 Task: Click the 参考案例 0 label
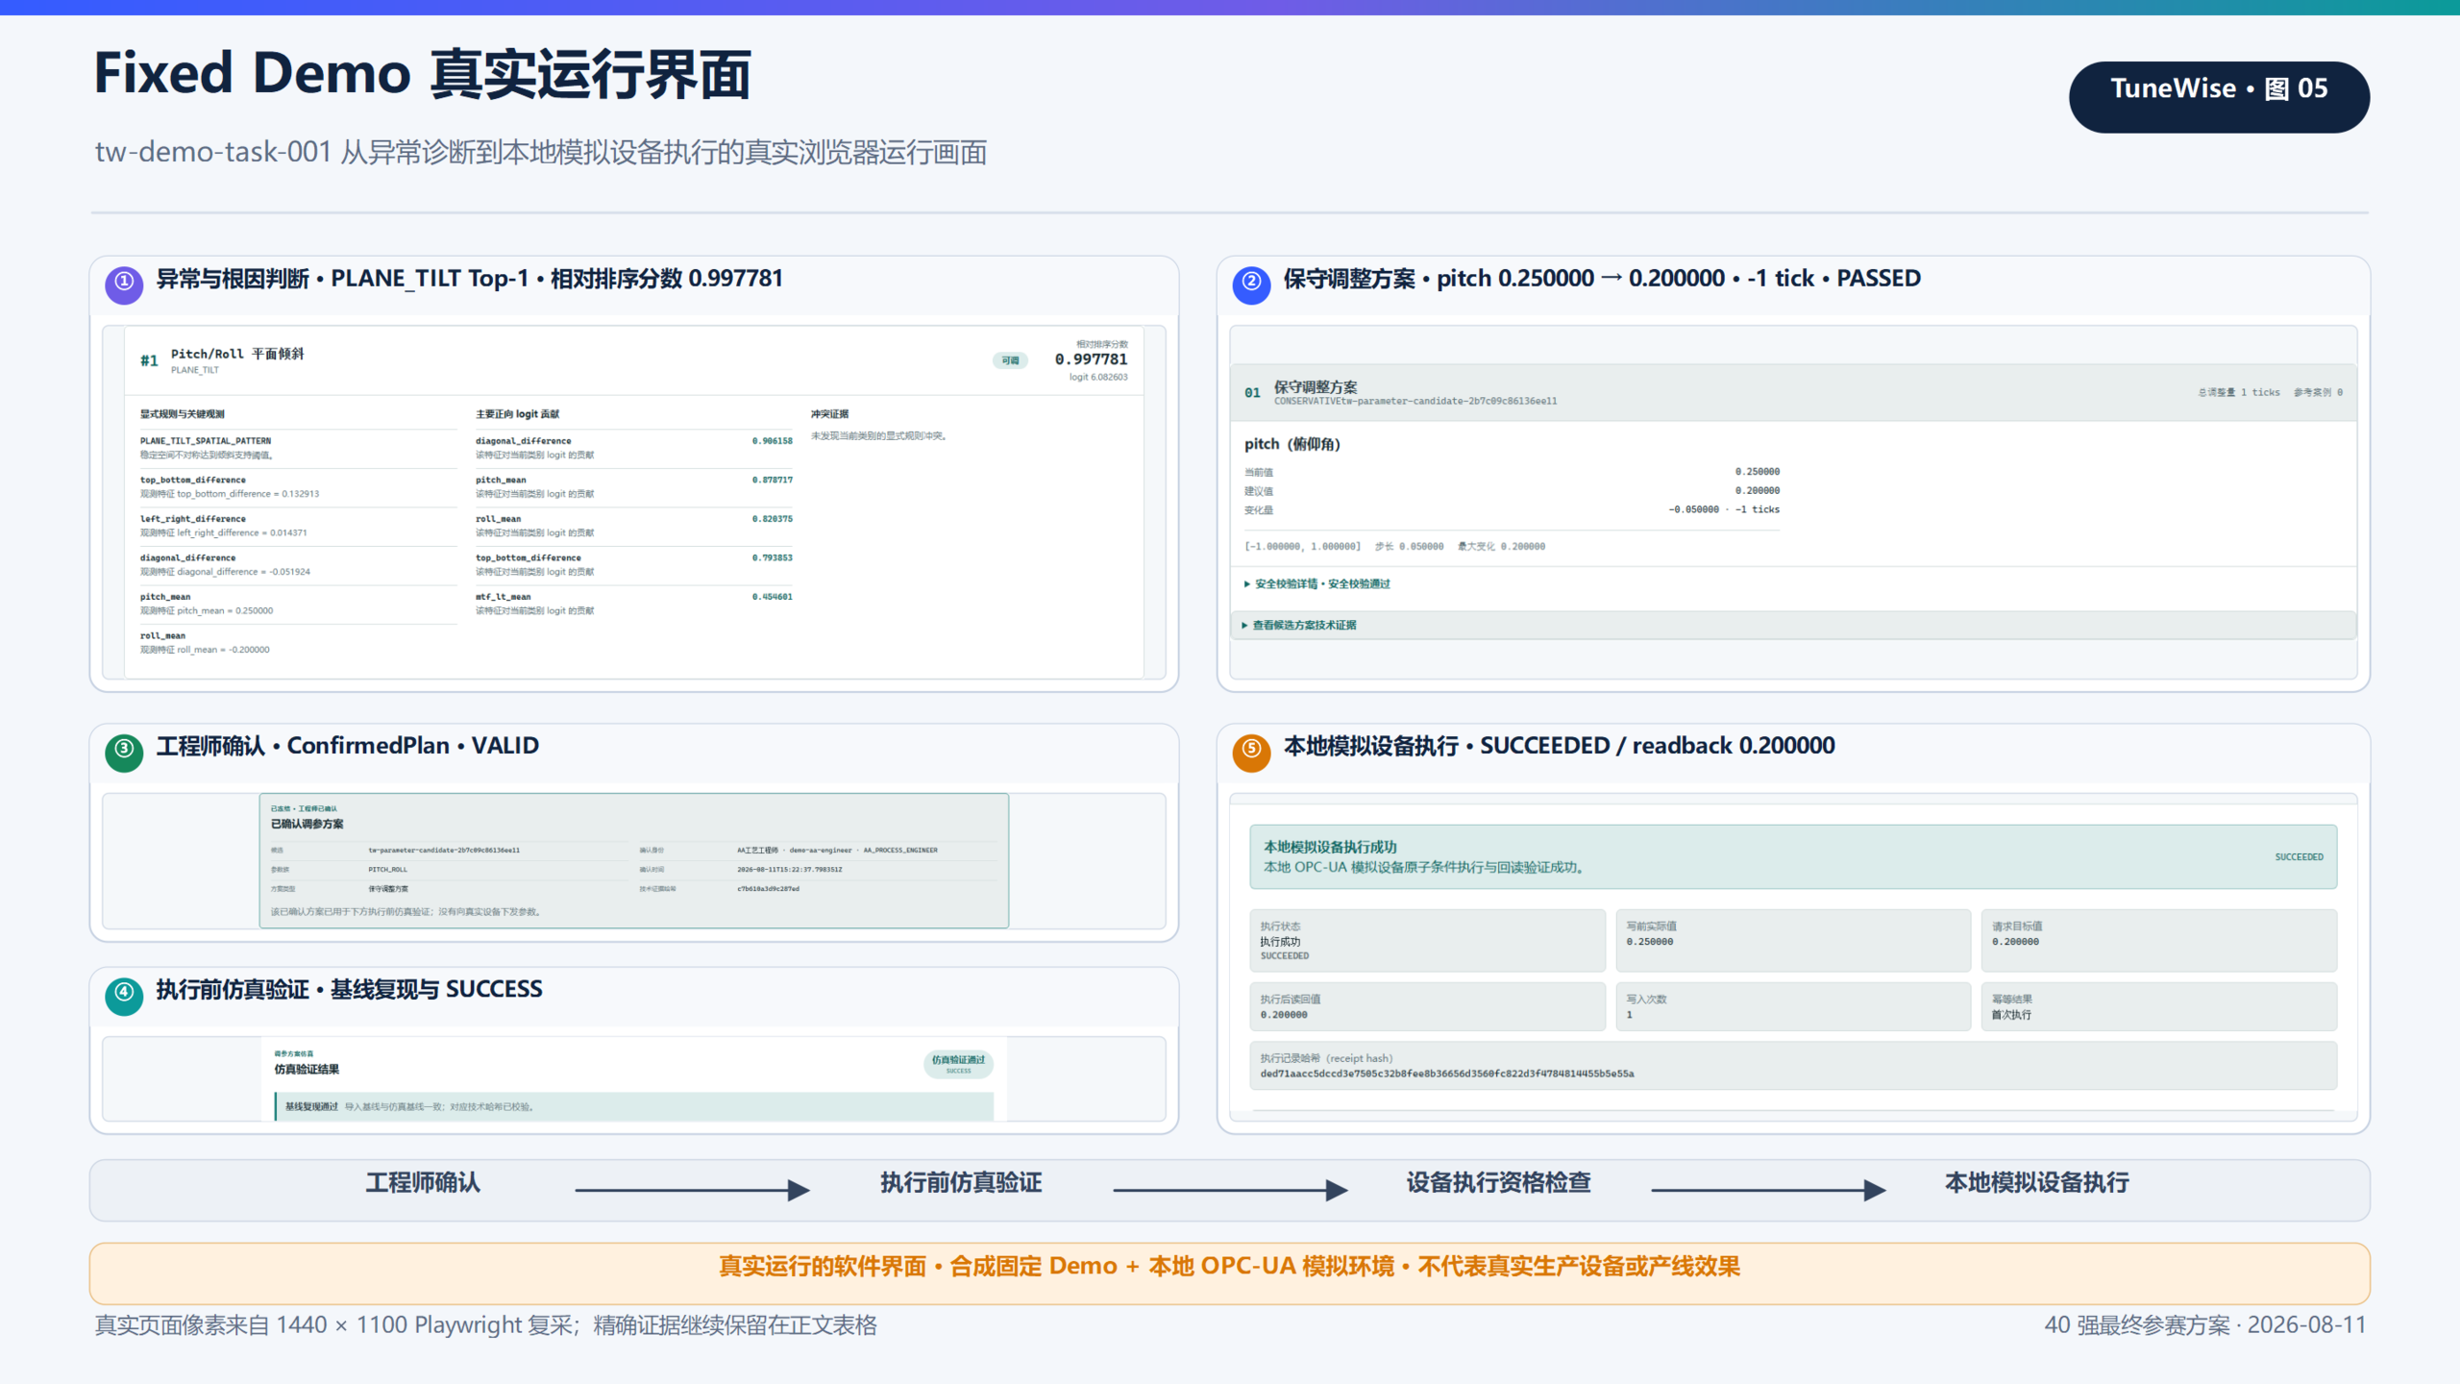coord(2318,392)
